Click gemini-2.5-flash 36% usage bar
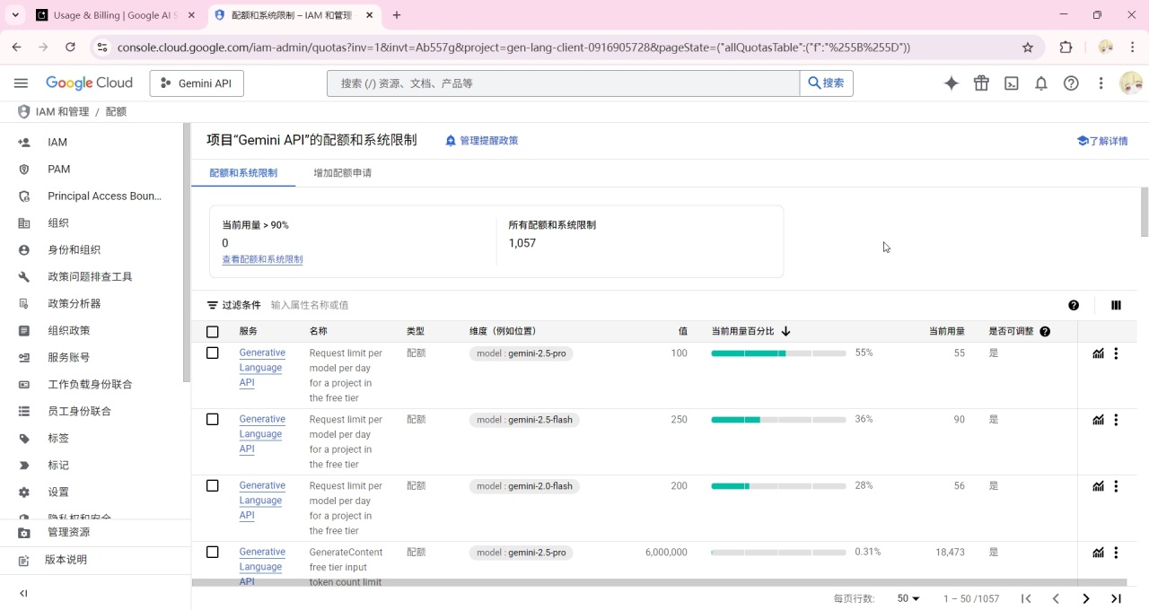The height and width of the screenshot is (610, 1149). coord(778,420)
